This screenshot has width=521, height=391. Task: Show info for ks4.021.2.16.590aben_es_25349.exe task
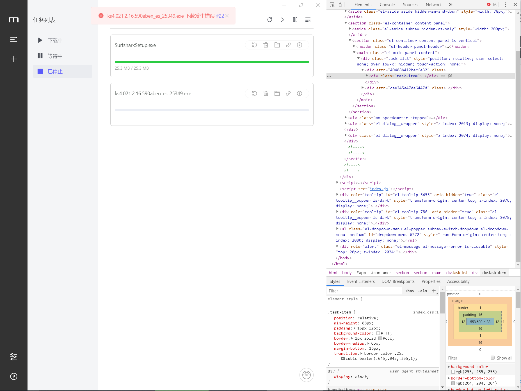(x=300, y=93)
